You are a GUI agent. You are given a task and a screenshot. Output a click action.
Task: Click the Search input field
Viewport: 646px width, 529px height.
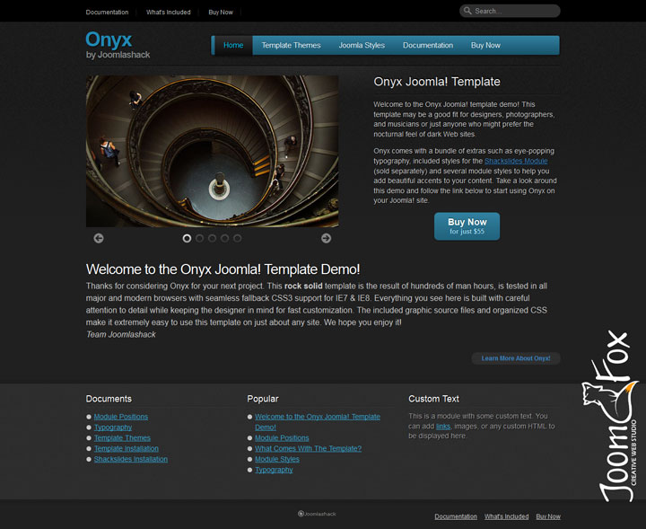click(510, 11)
